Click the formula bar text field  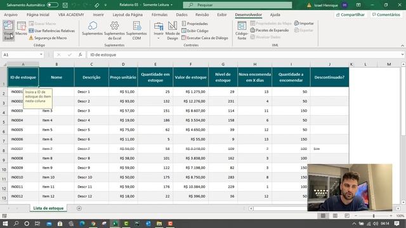(244, 54)
